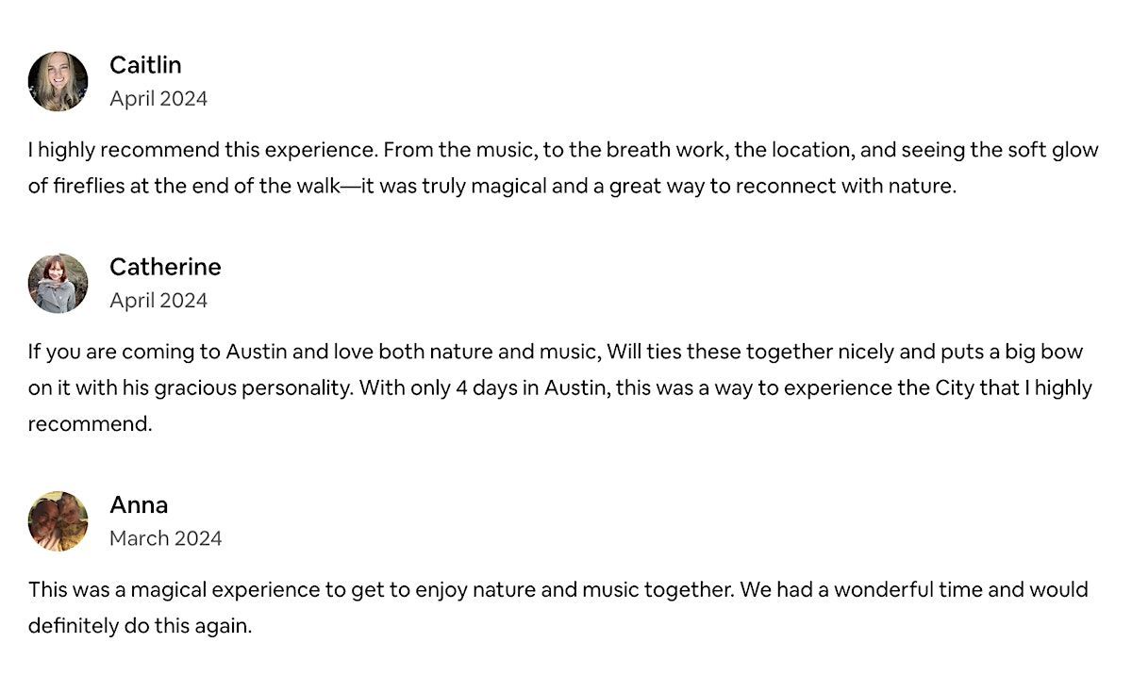Click "definitely do this again" text

(x=140, y=626)
